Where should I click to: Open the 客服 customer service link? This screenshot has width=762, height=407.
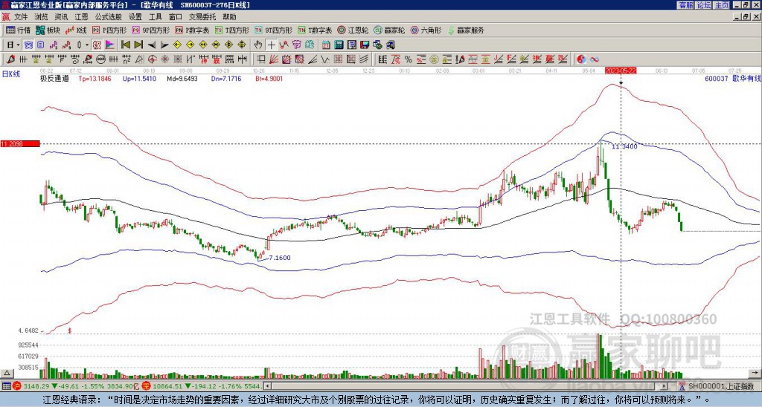(685, 5)
